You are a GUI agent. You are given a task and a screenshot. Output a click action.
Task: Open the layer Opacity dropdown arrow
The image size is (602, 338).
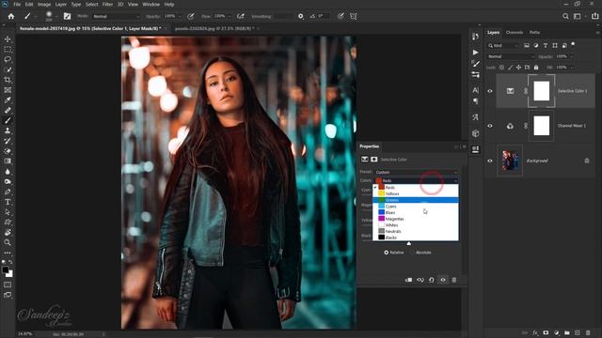click(x=572, y=56)
